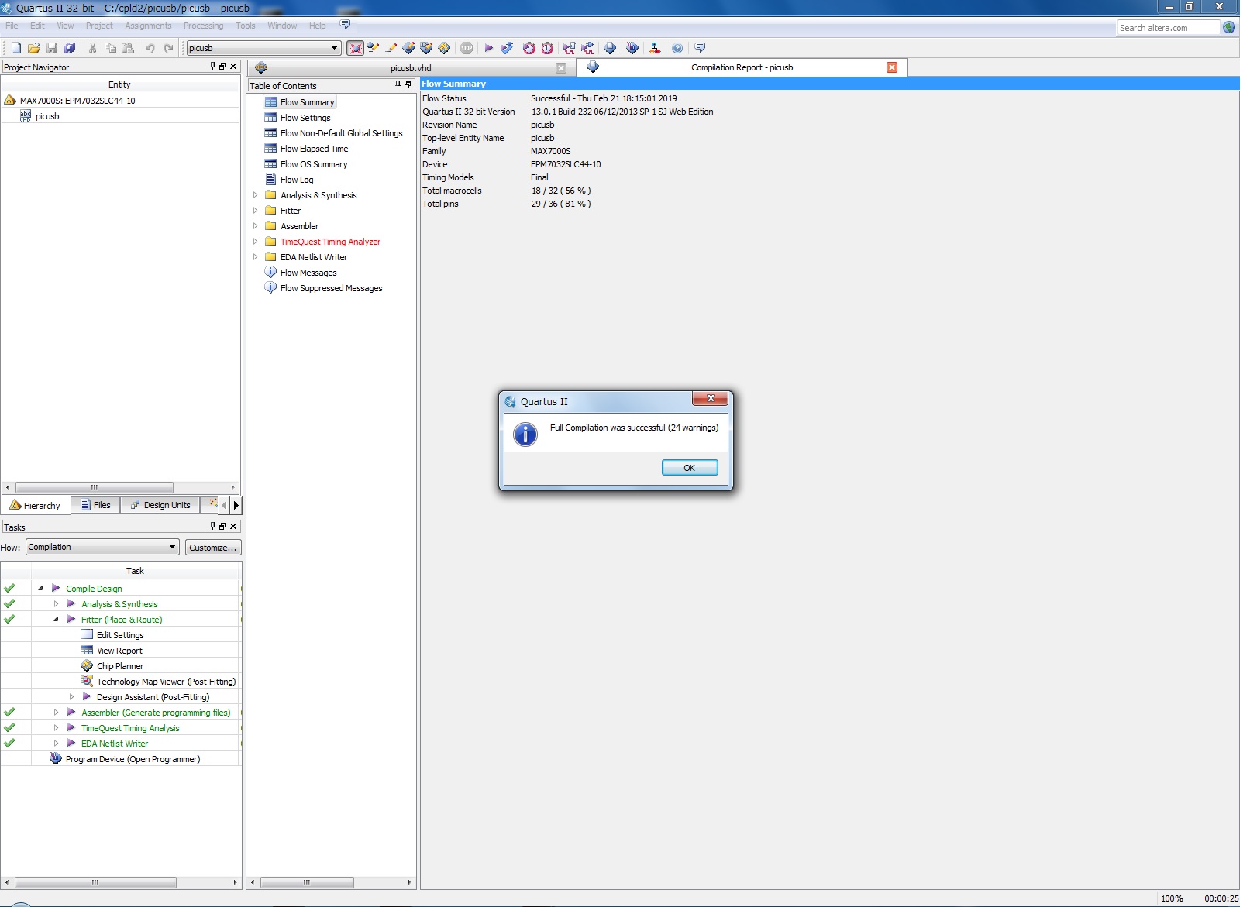Image resolution: width=1243 pixels, height=907 pixels.
Task: Click the Undo arrow icon
Action: tap(150, 48)
